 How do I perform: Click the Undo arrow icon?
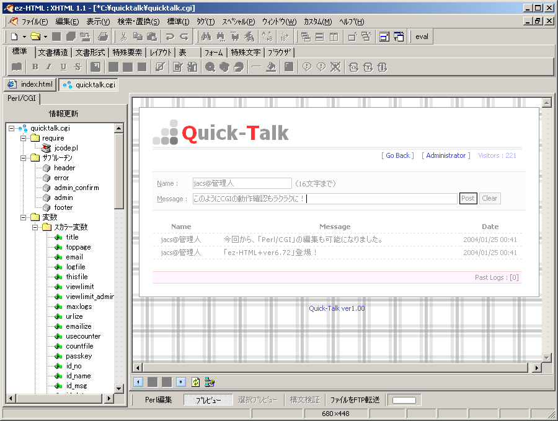click(x=170, y=37)
